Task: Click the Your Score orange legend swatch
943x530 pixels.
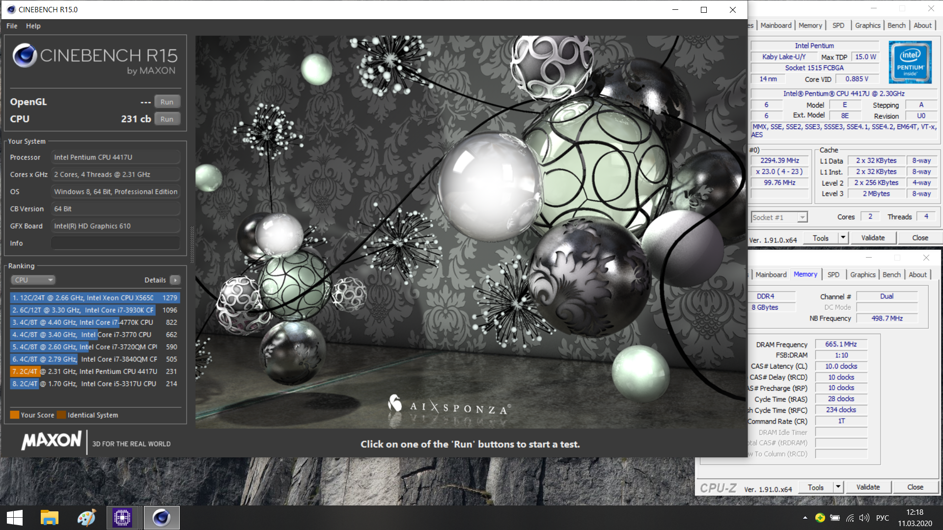Action: point(15,415)
